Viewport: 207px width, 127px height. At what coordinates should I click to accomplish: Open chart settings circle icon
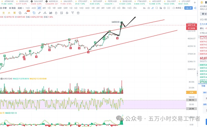pos(165,8)
